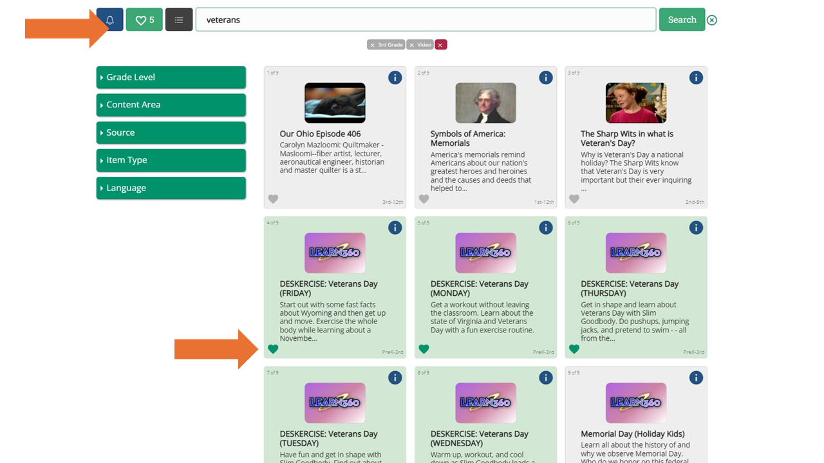Screen dimensions: 824x463
Task: Open title The Sharp Wits in what is Veteran's Day?
Action: 627,138
